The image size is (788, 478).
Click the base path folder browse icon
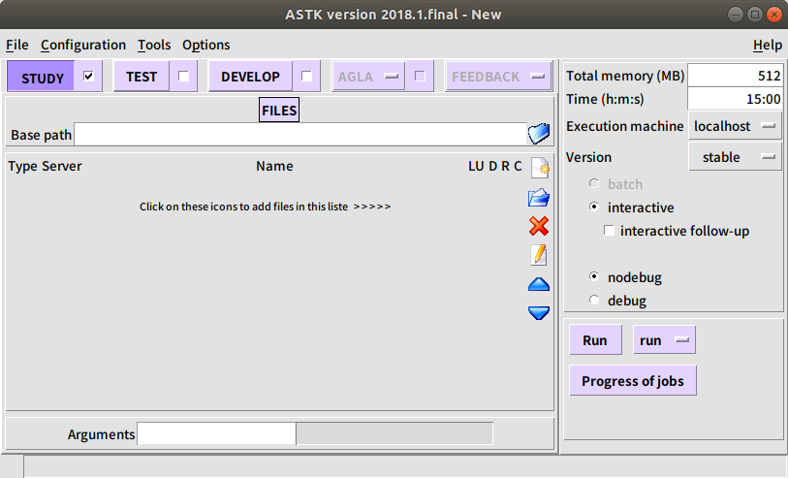coord(539,134)
